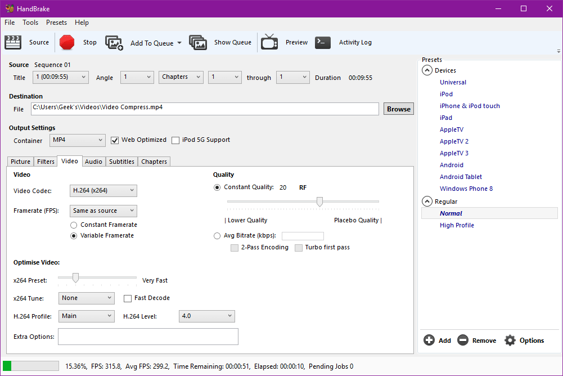This screenshot has width=563, height=376.
Task: Select the AppleTV 3 preset
Action: tap(454, 153)
